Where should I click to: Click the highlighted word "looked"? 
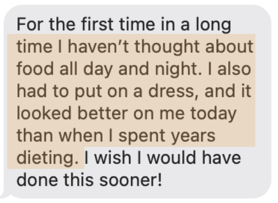tap(44, 113)
